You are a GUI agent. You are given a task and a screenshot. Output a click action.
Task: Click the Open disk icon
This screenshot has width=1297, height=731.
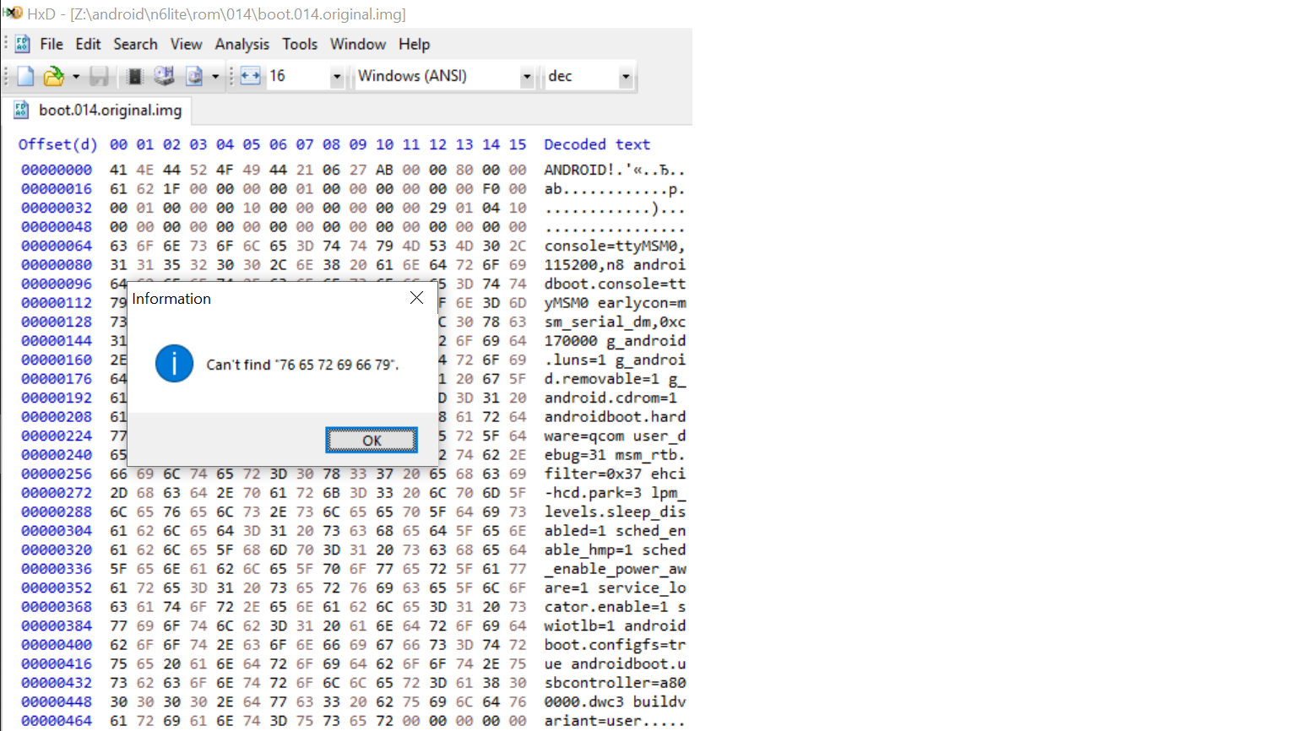(164, 77)
